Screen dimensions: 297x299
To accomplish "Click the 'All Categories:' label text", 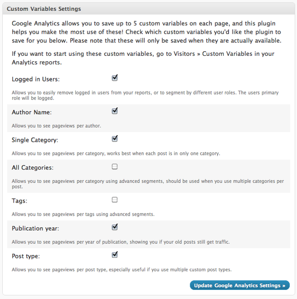I will coord(32,168).
